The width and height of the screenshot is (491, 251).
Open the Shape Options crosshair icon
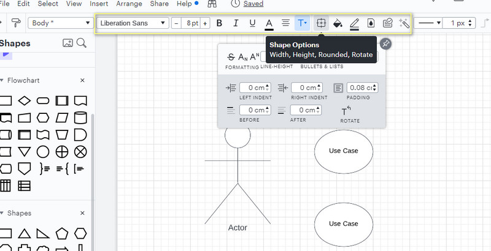[x=321, y=23]
